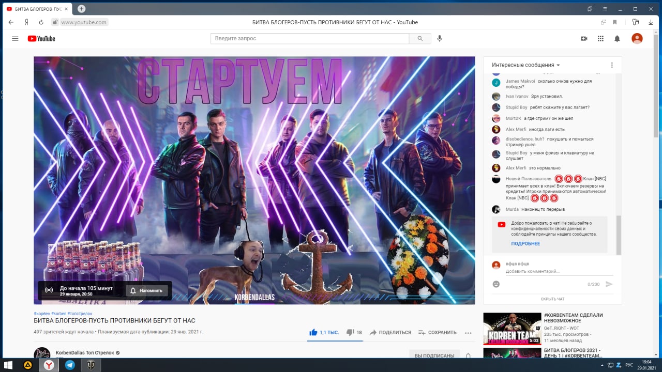Screen dimensions: 662x372
Task: Reload the page with refresh icon
Action: point(41,22)
